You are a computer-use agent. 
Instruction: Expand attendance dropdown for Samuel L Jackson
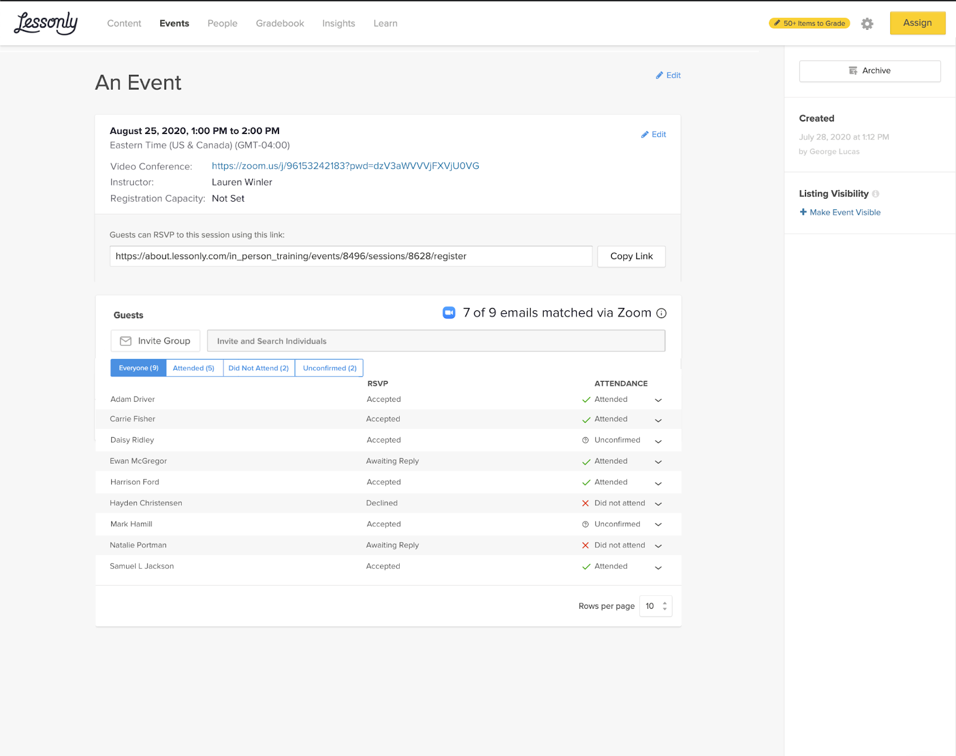click(x=658, y=568)
